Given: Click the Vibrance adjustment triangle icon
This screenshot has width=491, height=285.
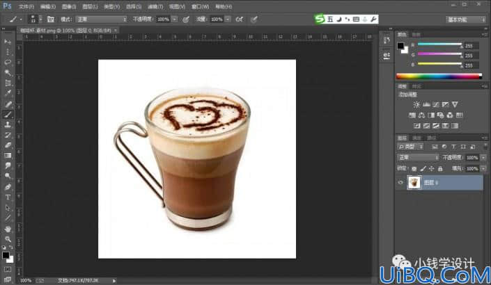Looking at the screenshot, I should [x=455, y=104].
